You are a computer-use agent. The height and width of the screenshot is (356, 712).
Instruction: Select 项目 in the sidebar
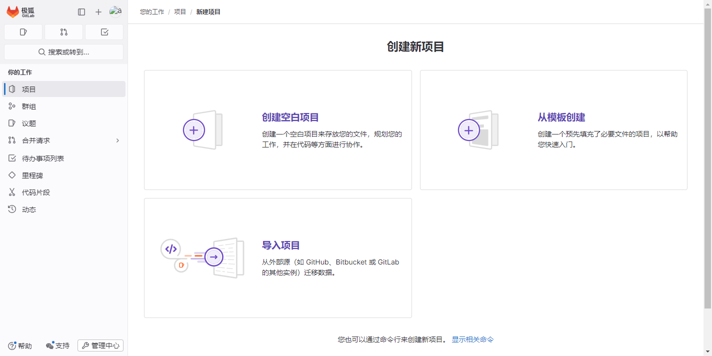(x=29, y=89)
